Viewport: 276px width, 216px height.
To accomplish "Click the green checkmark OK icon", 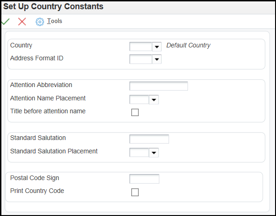I will coord(6,22).
